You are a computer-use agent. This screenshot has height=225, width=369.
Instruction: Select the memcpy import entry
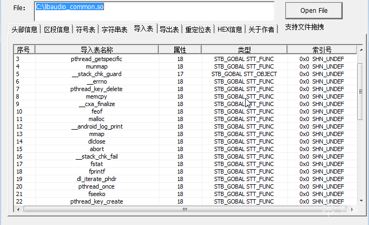coord(185,96)
